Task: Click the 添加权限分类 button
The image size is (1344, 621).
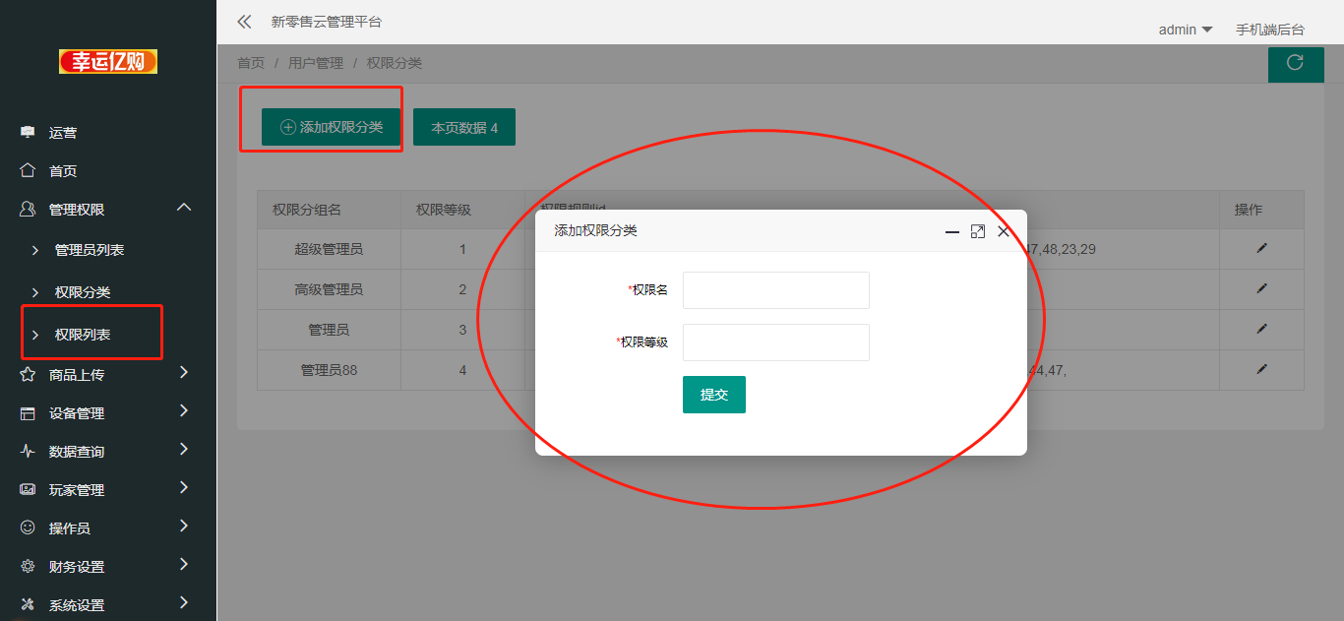Action: coord(331,127)
